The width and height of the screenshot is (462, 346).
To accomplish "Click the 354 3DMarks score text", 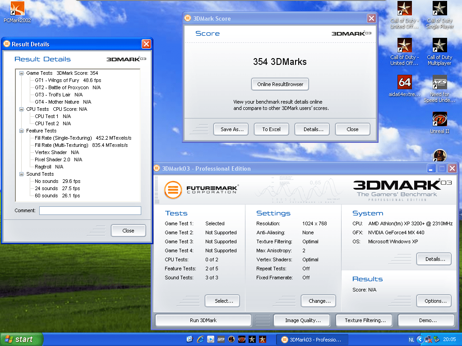I will point(280,61).
